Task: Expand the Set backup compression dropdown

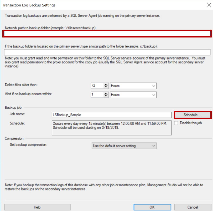Action: tap(124, 146)
